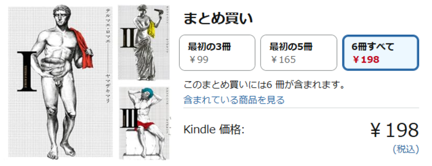Click the ¥165 price under 最初の5冊
The width and height of the screenshot is (432, 166).
[x=283, y=59]
